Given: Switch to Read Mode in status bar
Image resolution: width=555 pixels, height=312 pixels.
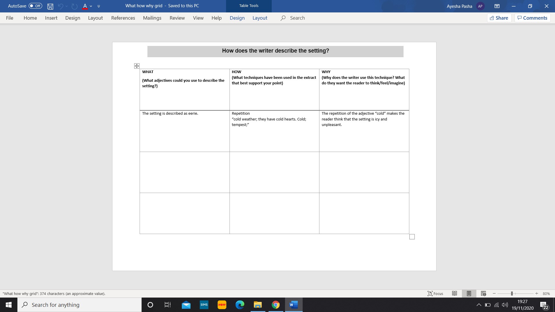Looking at the screenshot, I should 454,293.
